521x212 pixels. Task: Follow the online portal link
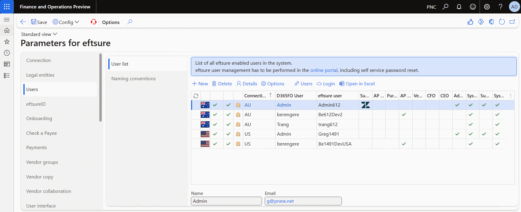324,70
